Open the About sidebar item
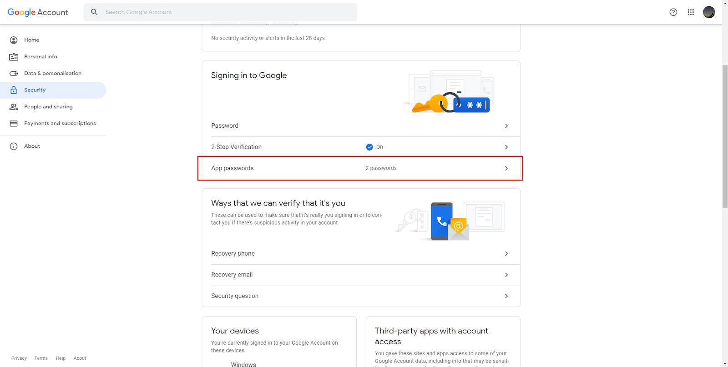The image size is (728, 367). 53,146
